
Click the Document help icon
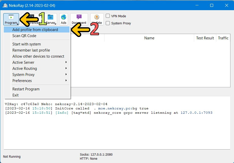pyautogui.click(x=79, y=19)
